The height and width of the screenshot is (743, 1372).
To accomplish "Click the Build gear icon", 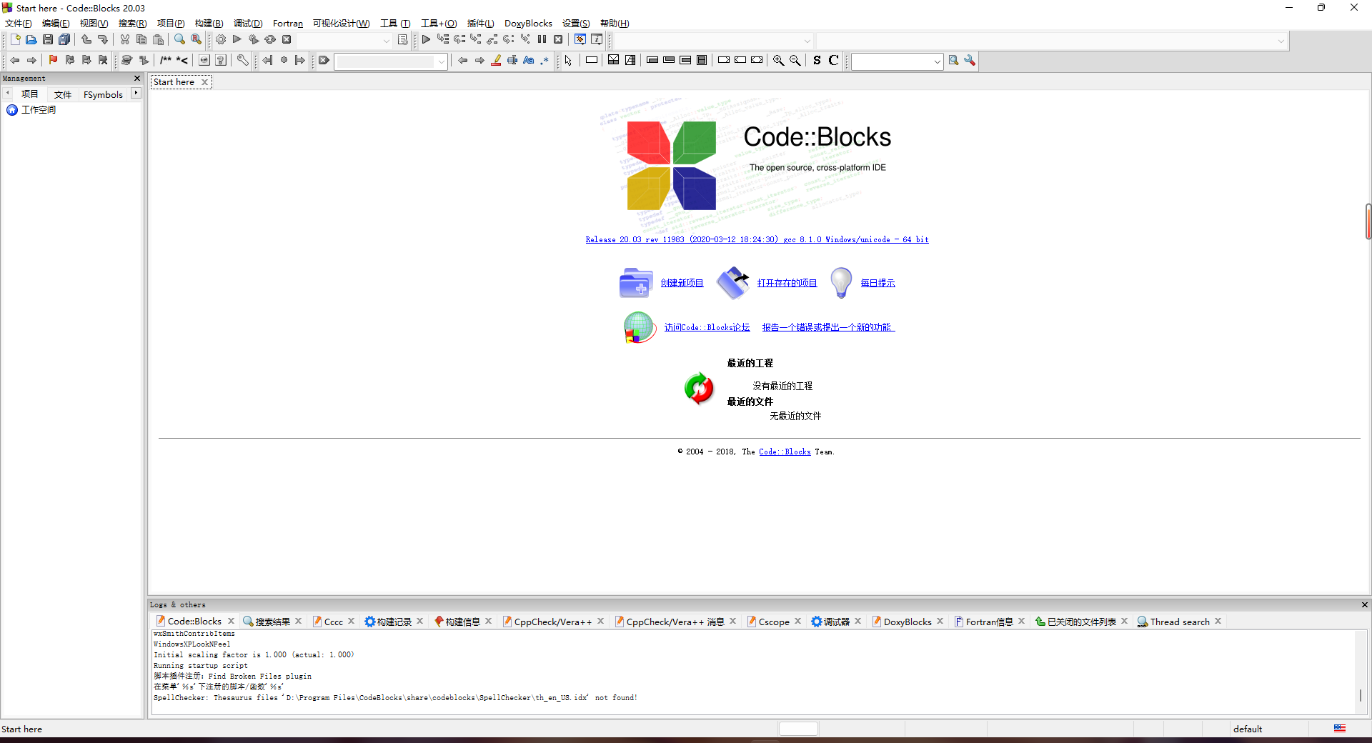I will pos(221,40).
